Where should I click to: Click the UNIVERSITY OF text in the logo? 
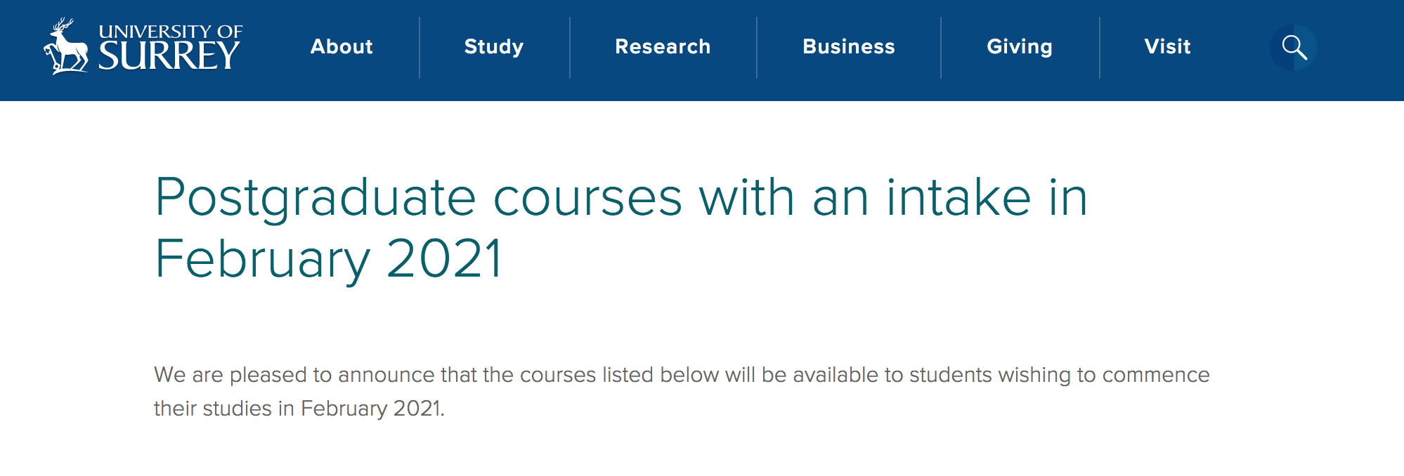point(171,32)
